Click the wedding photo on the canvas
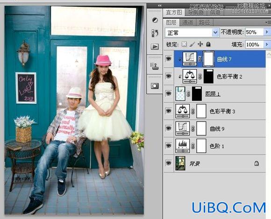The width and height of the screenshot is (271, 219). coord(74,110)
